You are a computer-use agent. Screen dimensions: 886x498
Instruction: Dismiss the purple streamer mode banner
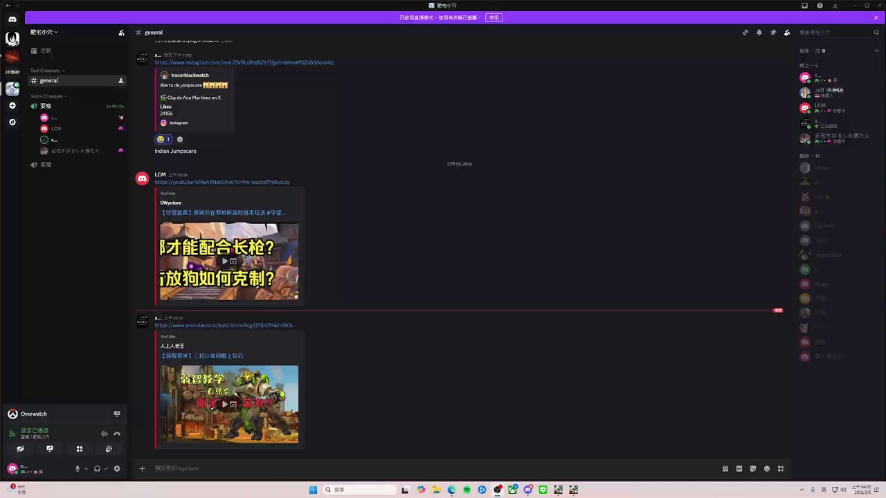pos(876,17)
